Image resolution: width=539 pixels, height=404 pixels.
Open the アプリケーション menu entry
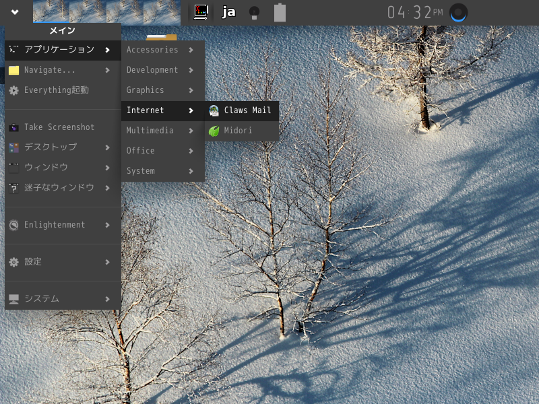click(63, 50)
